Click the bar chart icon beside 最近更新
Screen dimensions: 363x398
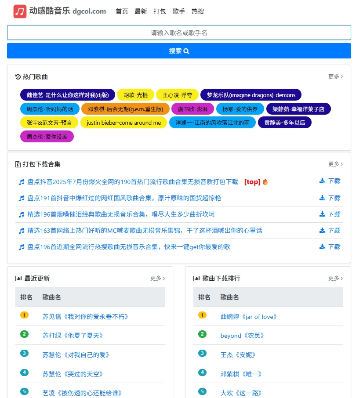tap(19, 278)
